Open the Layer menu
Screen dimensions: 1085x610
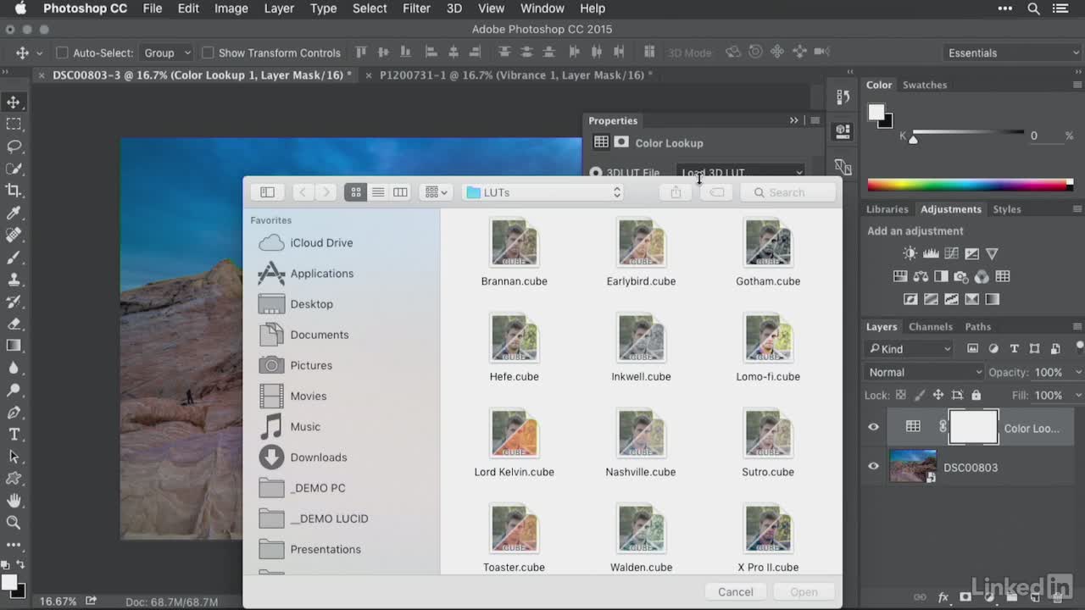point(279,8)
